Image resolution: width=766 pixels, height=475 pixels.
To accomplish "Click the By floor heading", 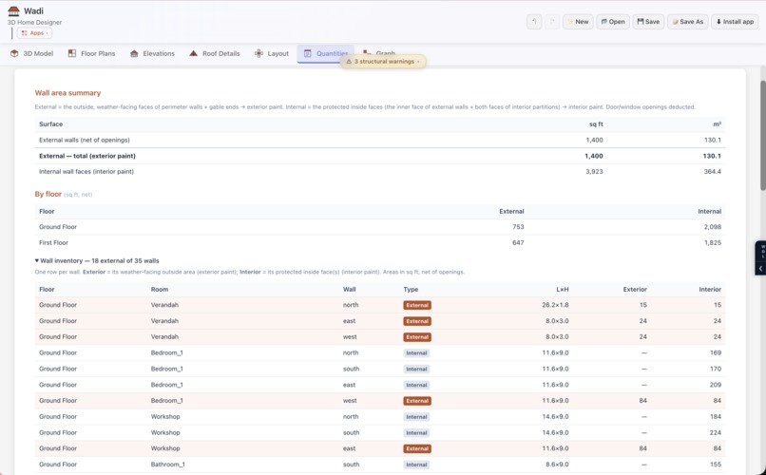I will point(48,194).
